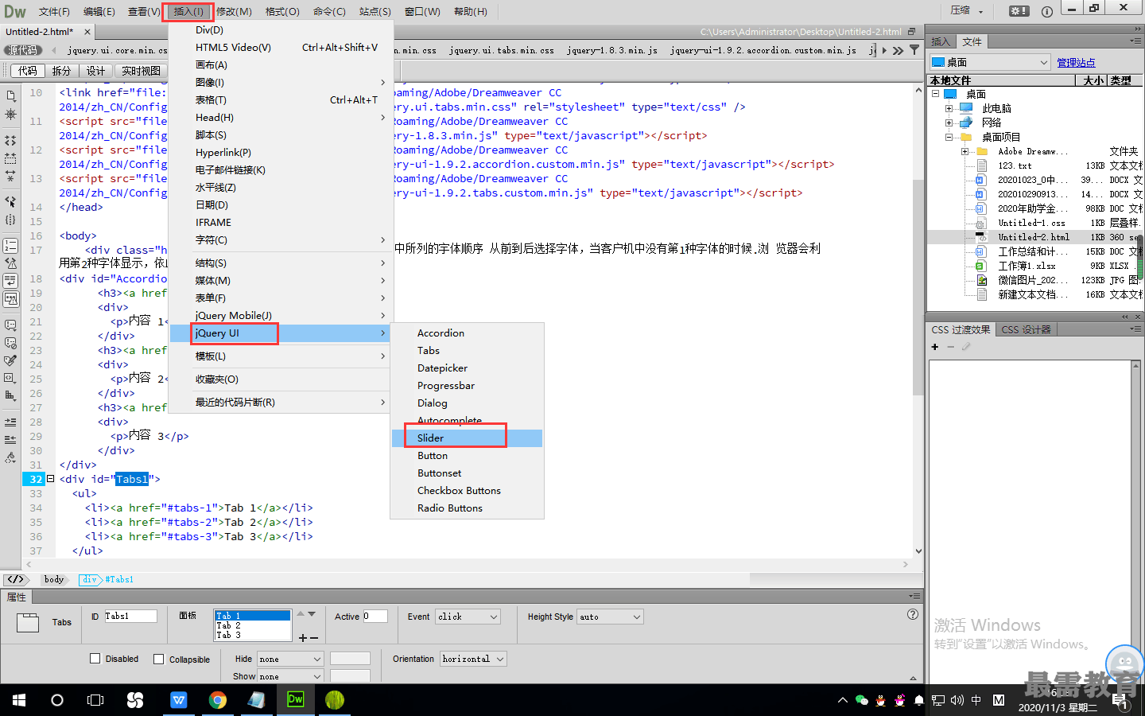The width and height of the screenshot is (1145, 716).
Task: Select the 工作簿1.xlsx file in Files panel
Action: [1027, 266]
